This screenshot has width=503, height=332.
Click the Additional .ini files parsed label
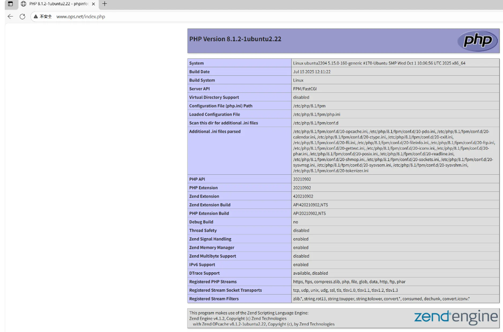(215, 132)
